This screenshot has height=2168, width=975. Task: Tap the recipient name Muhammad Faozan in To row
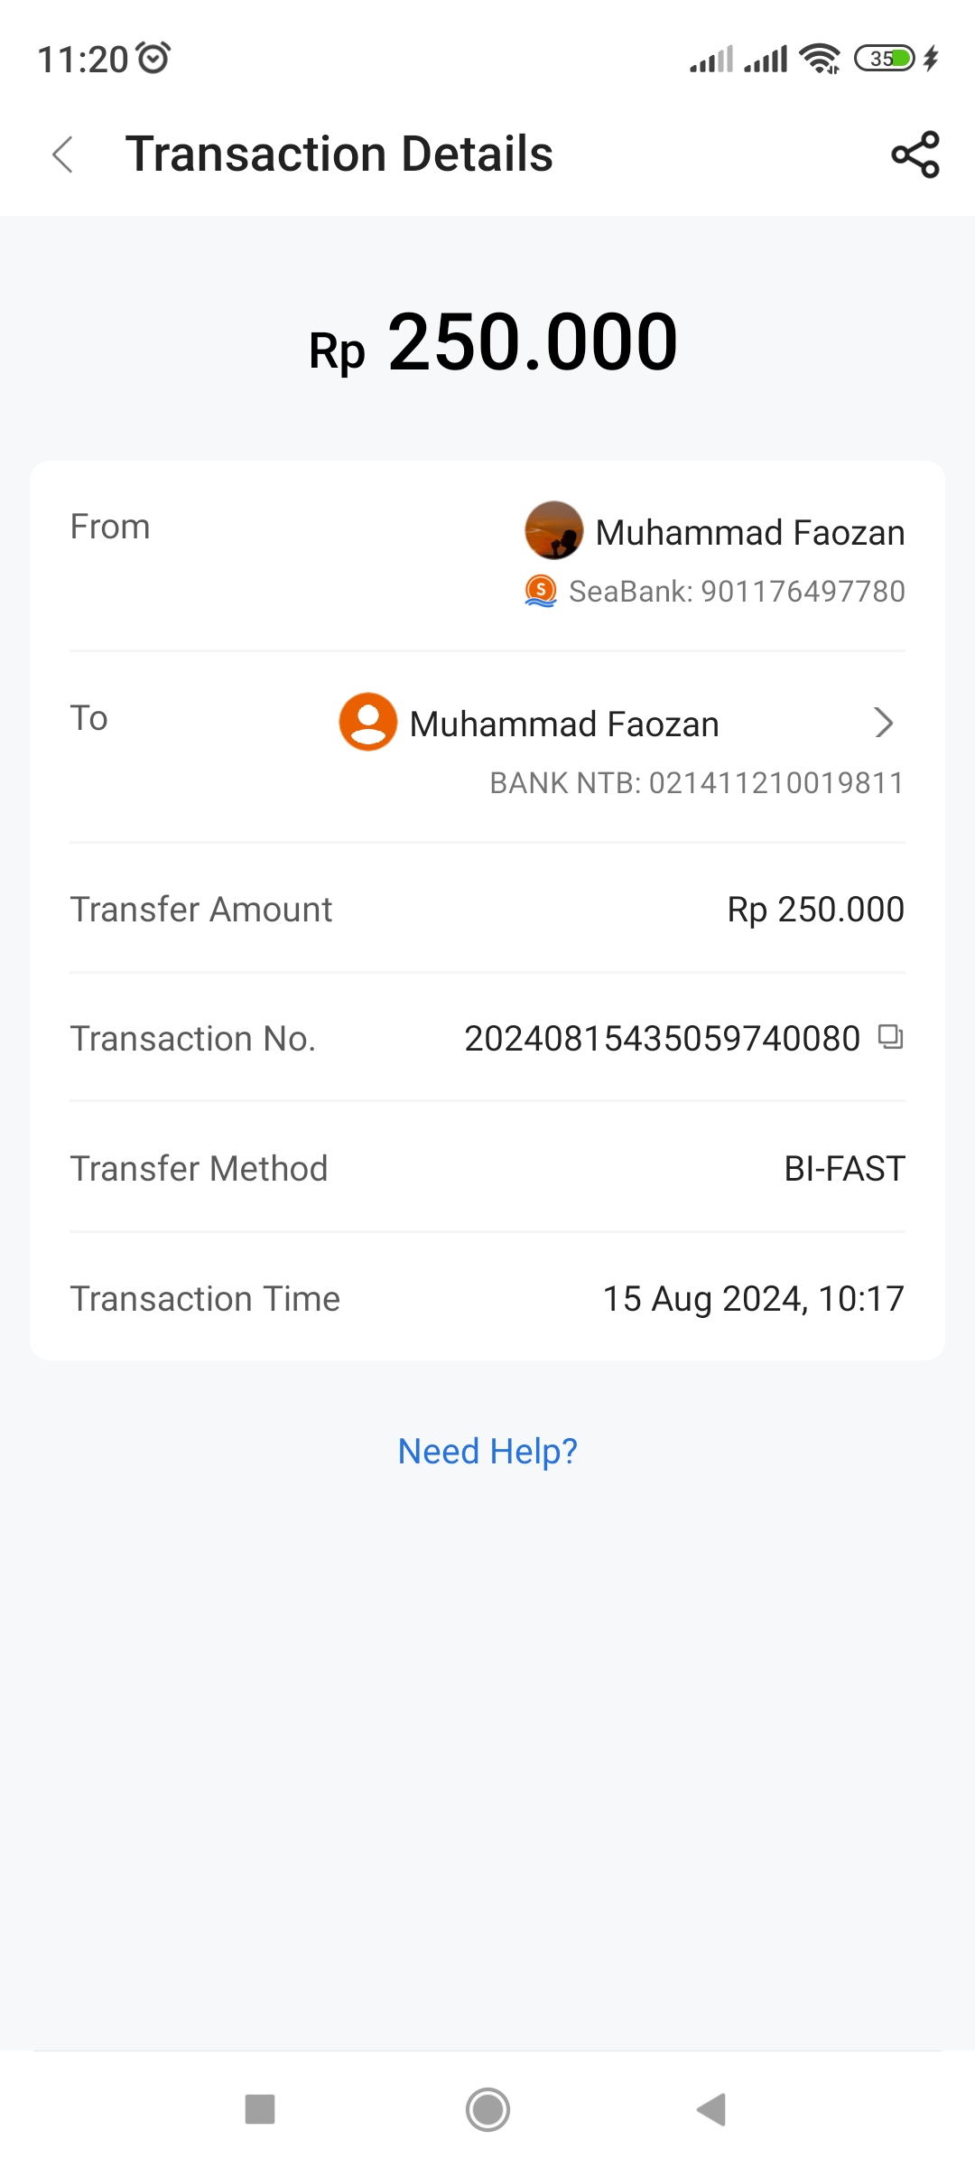[x=564, y=724]
